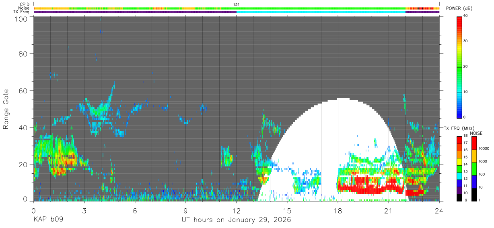Viewport: 494px width, 228px height.
Task: Click the noise legend value 1000
Action: pos(483,161)
